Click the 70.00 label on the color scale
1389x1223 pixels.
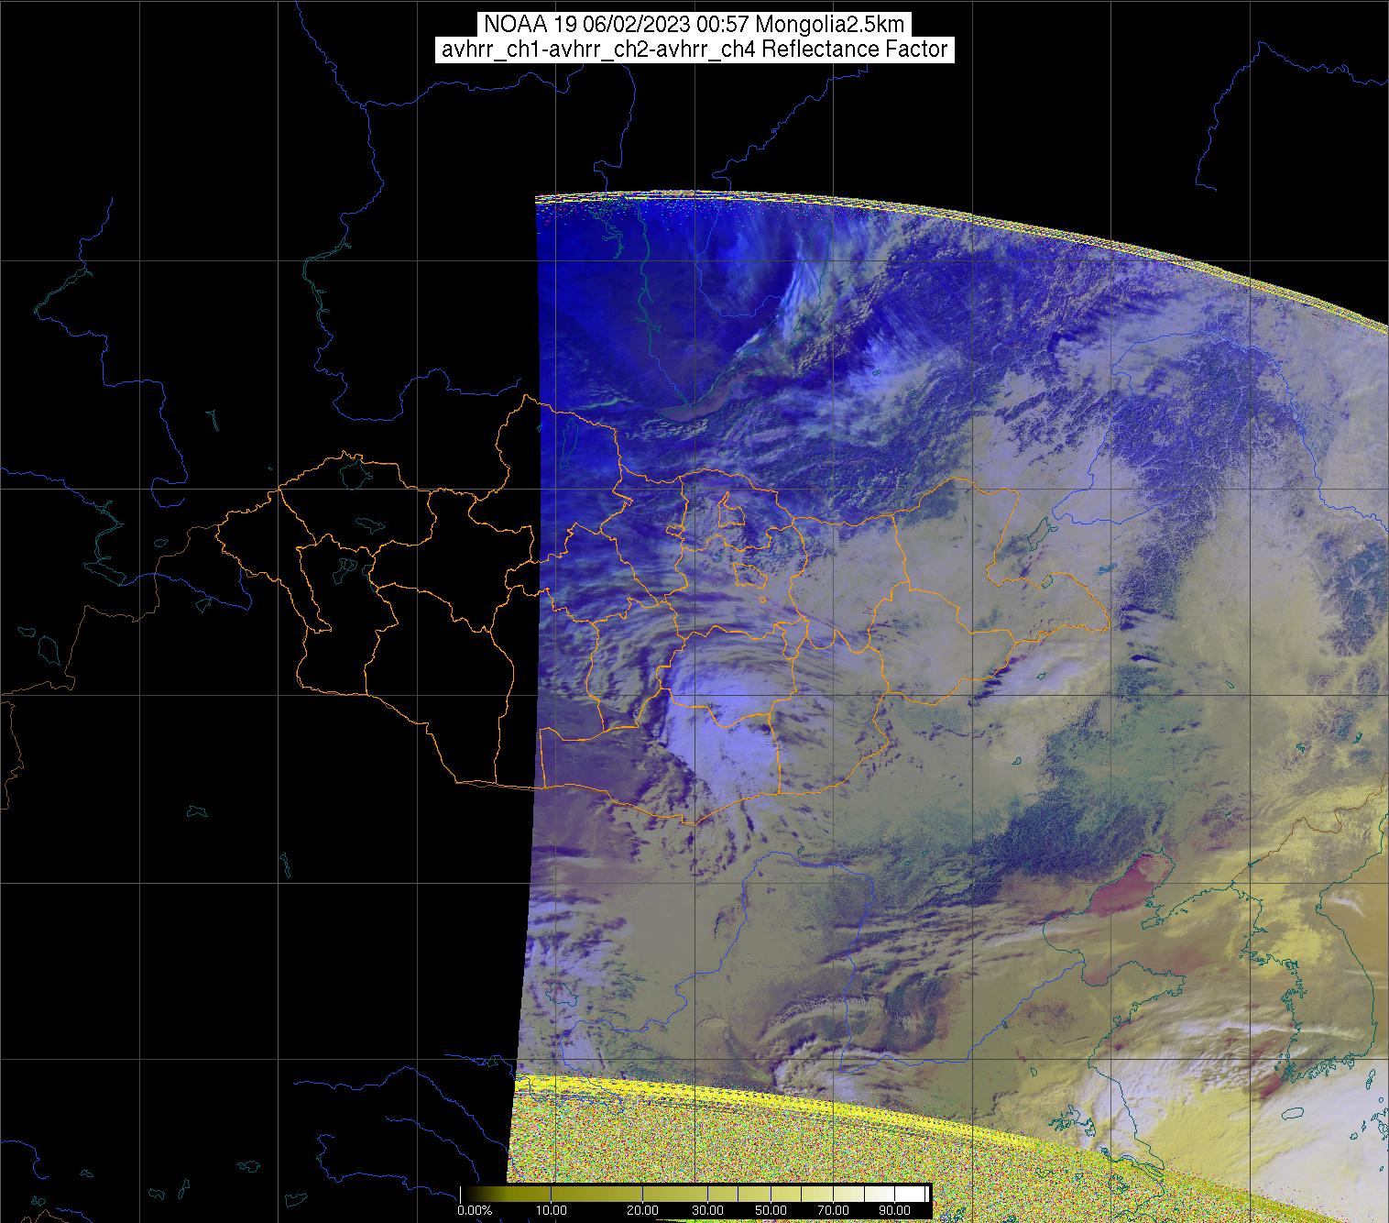coord(834,1211)
